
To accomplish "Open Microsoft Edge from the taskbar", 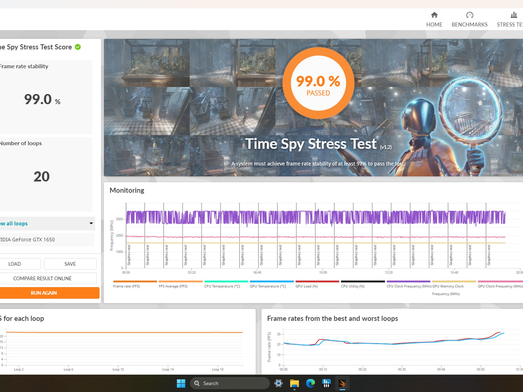I will pyautogui.click(x=311, y=383).
